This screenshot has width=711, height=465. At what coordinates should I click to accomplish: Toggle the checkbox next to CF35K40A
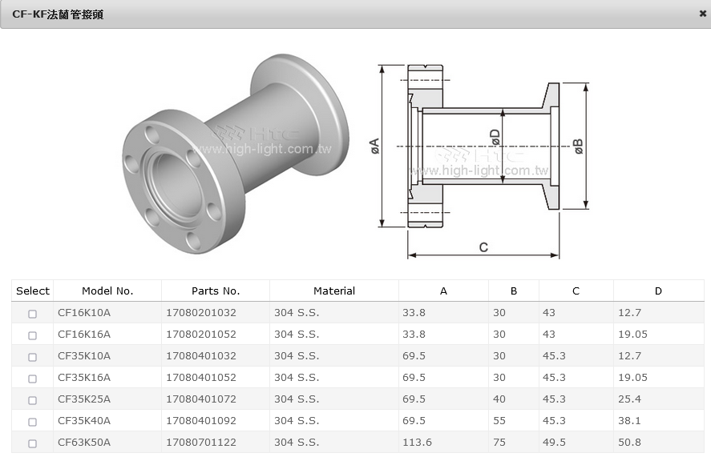[33, 422]
